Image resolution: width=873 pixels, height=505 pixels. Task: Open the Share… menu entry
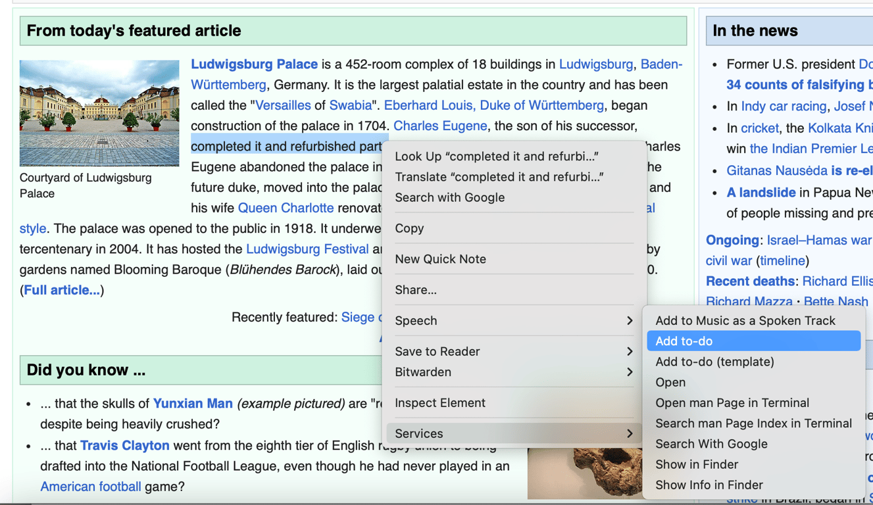(x=514, y=290)
